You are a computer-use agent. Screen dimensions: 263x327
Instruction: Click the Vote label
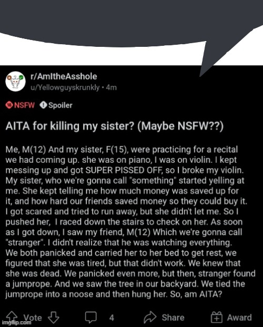(x=33, y=318)
